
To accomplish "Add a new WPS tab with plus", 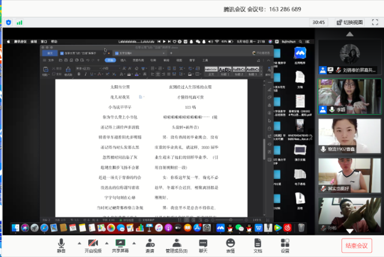I will (171, 53).
